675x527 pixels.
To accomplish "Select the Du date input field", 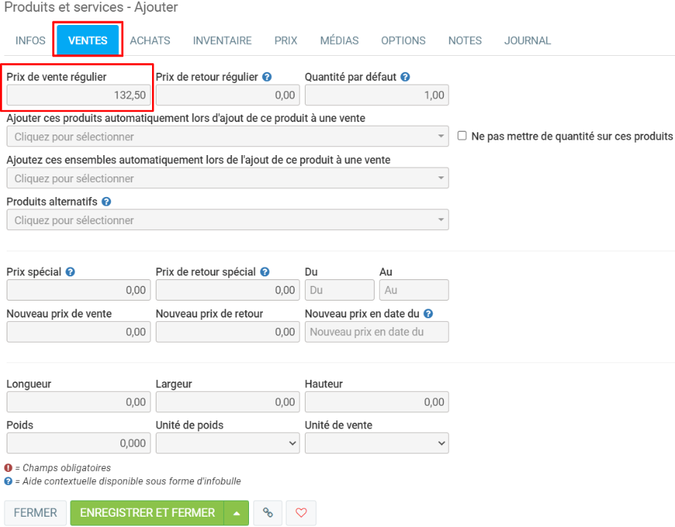I will tap(339, 290).
